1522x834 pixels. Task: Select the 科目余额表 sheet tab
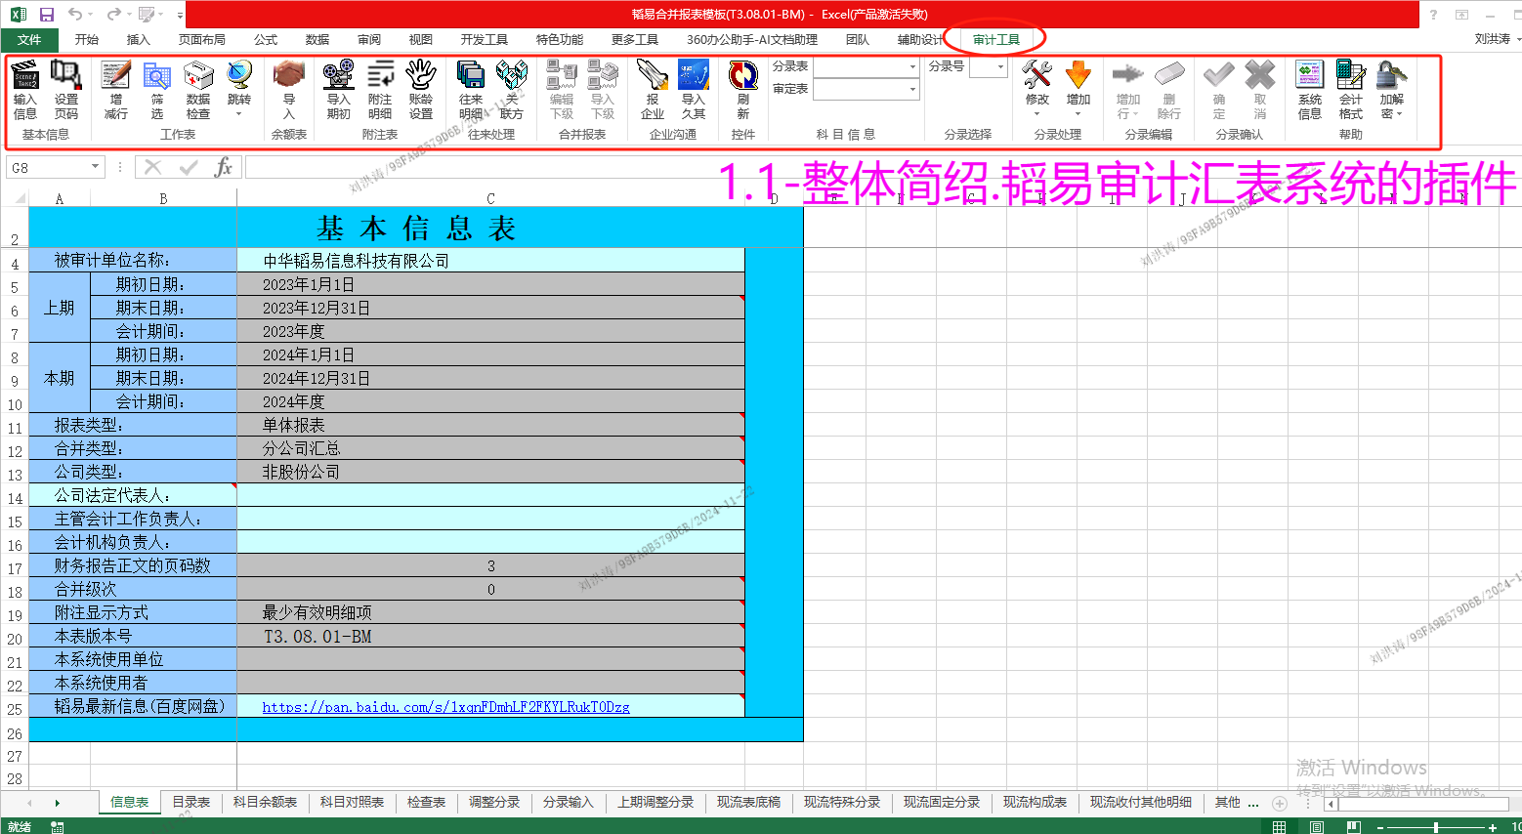point(265,802)
